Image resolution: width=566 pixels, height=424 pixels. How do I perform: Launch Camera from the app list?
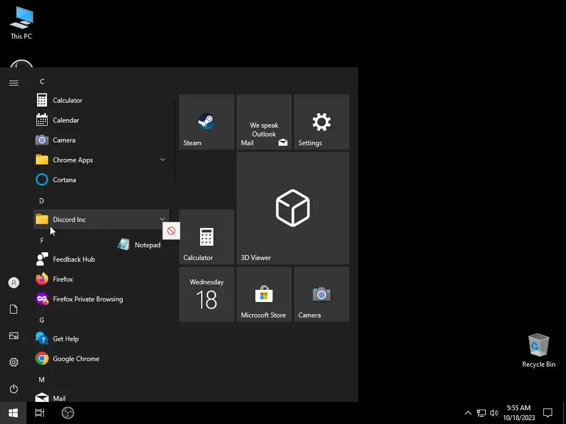coord(101,140)
